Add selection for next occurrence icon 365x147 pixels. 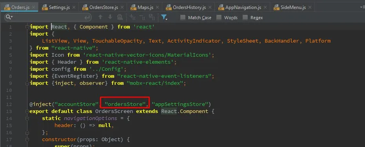tap(133, 17)
